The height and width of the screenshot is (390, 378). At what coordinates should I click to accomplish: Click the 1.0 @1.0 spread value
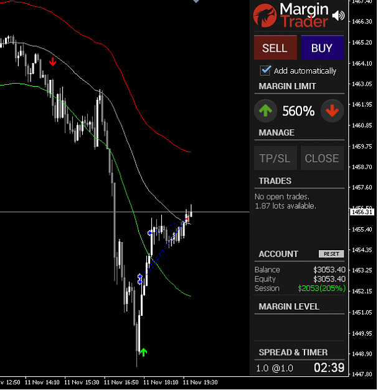click(x=275, y=368)
